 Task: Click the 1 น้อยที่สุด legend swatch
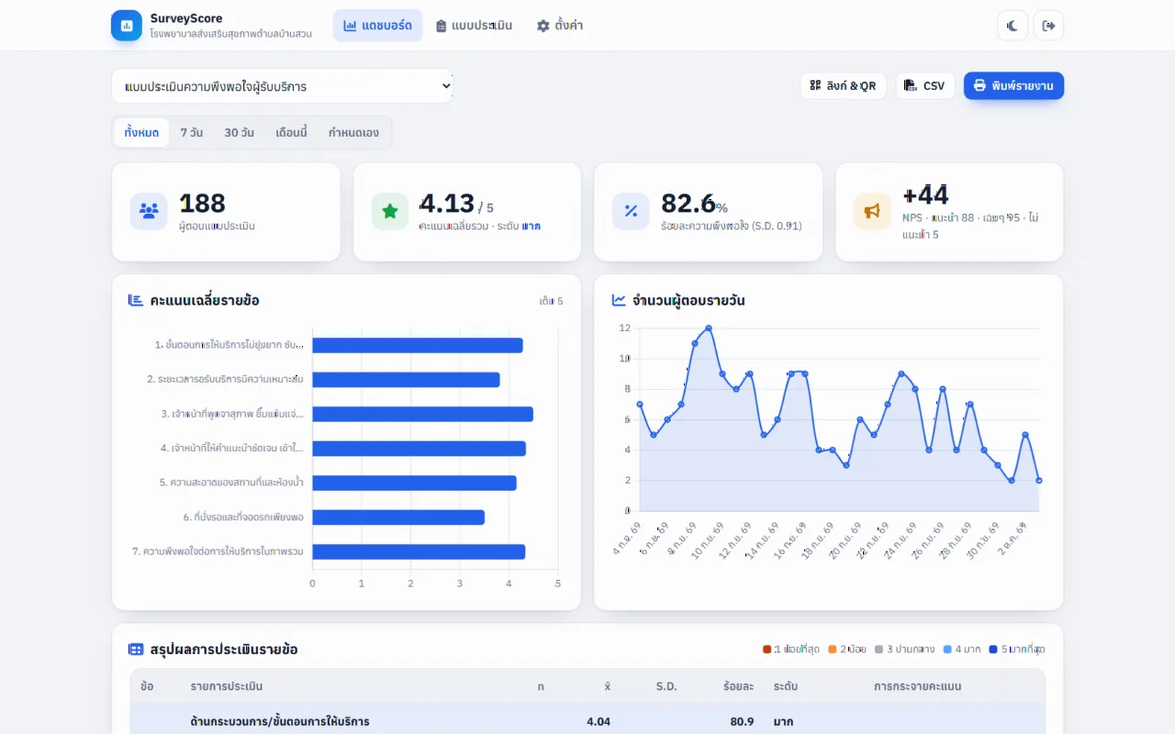pos(767,650)
